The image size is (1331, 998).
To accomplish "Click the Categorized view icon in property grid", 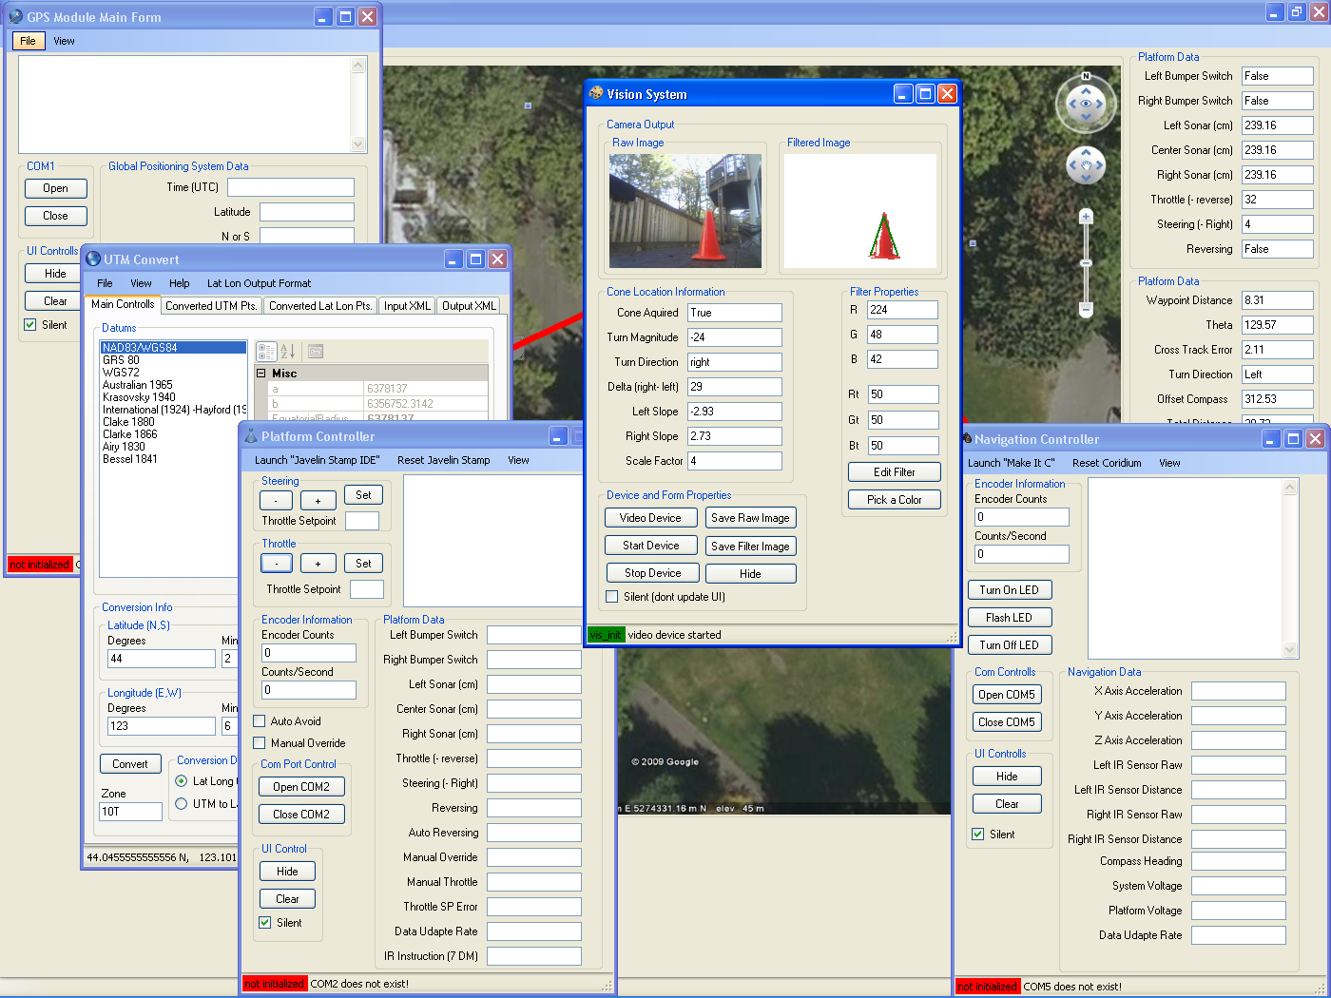I will click(267, 352).
